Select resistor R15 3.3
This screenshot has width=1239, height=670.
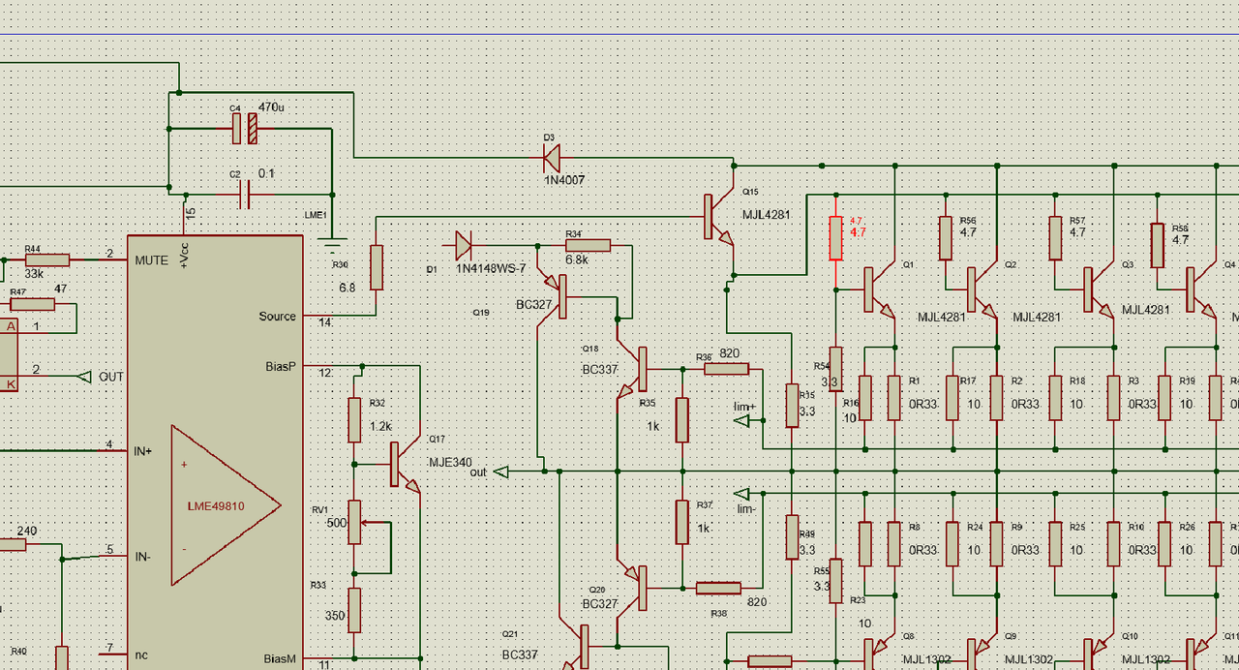792,405
